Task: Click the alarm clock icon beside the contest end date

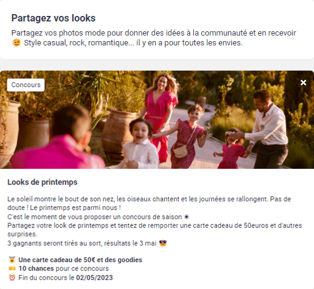Action: 12,277
